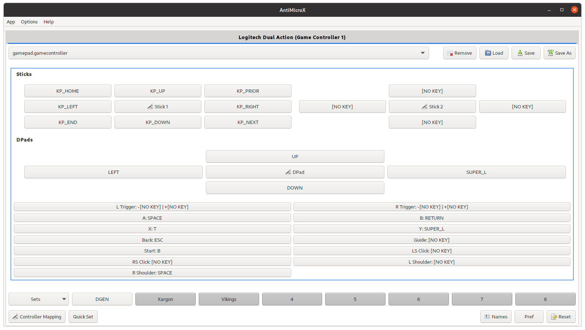Image resolution: width=585 pixels, height=330 pixels.
Task: Open the gamepad.gamecontroller profile dropdown
Action: pos(219,53)
